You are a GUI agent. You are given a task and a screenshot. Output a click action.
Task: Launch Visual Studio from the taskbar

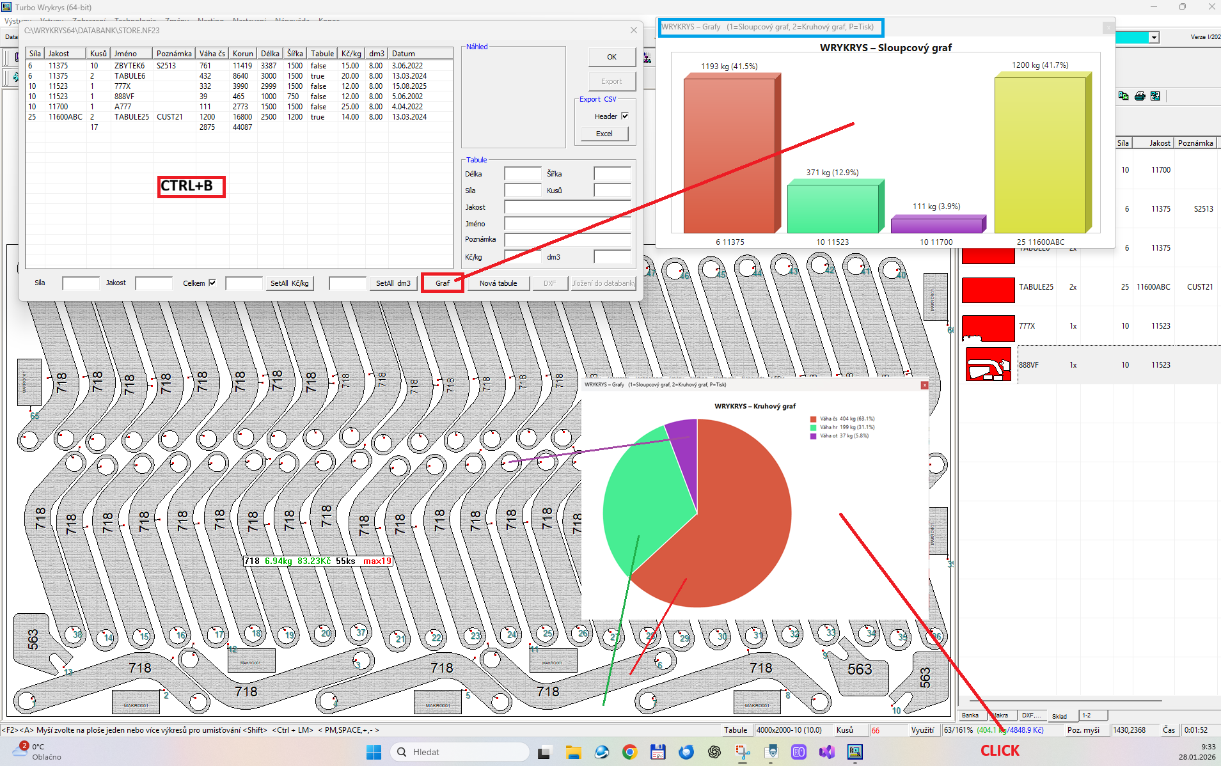point(826,752)
